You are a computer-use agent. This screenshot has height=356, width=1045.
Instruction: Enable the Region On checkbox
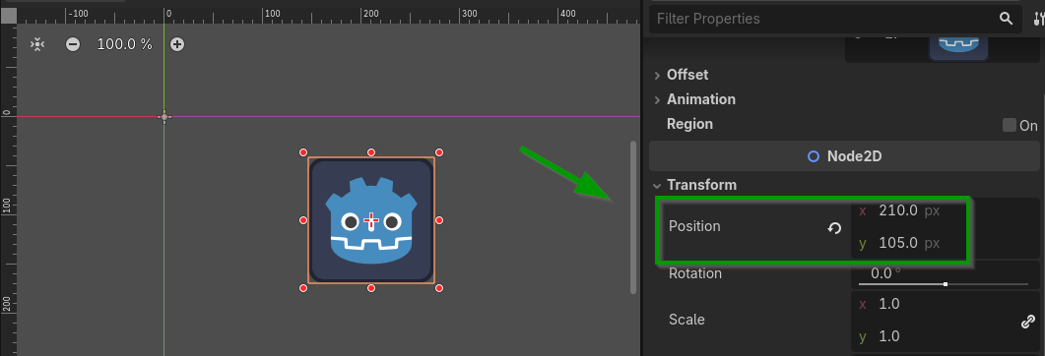pyautogui.click(x=1009, y=125)
